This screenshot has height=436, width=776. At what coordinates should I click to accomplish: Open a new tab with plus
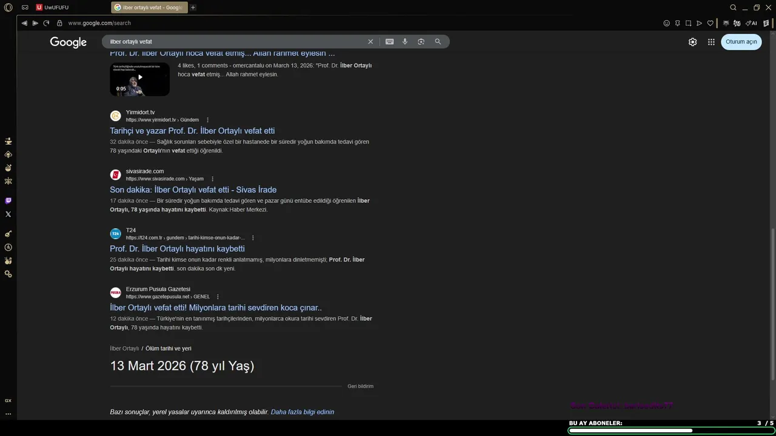[193, 7]
